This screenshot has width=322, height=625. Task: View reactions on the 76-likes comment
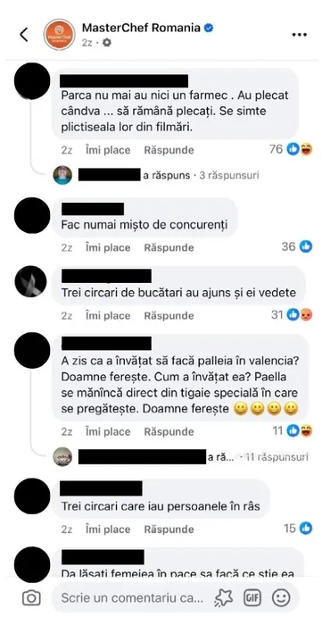pos(291,149)
